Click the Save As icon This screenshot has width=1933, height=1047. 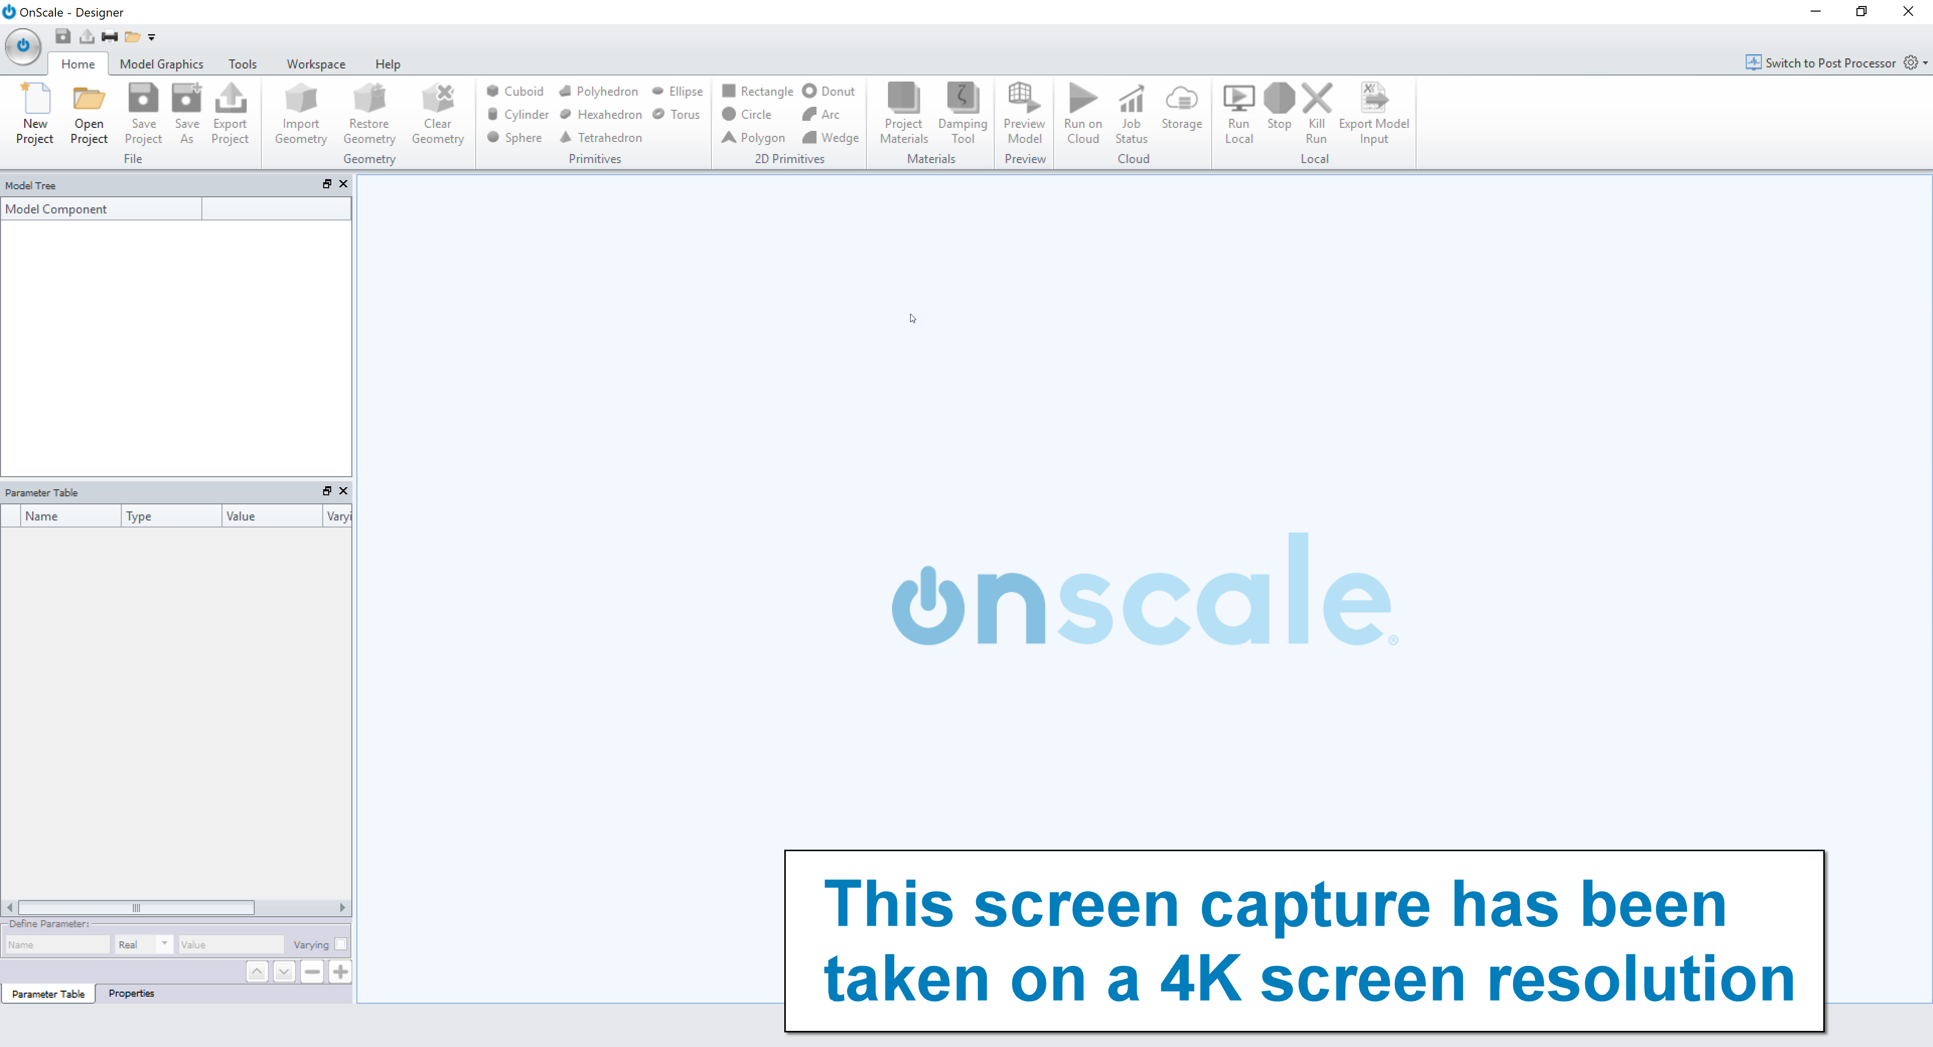187,113
